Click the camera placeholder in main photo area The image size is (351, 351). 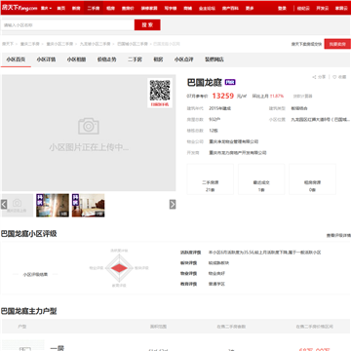click(89, 126)
